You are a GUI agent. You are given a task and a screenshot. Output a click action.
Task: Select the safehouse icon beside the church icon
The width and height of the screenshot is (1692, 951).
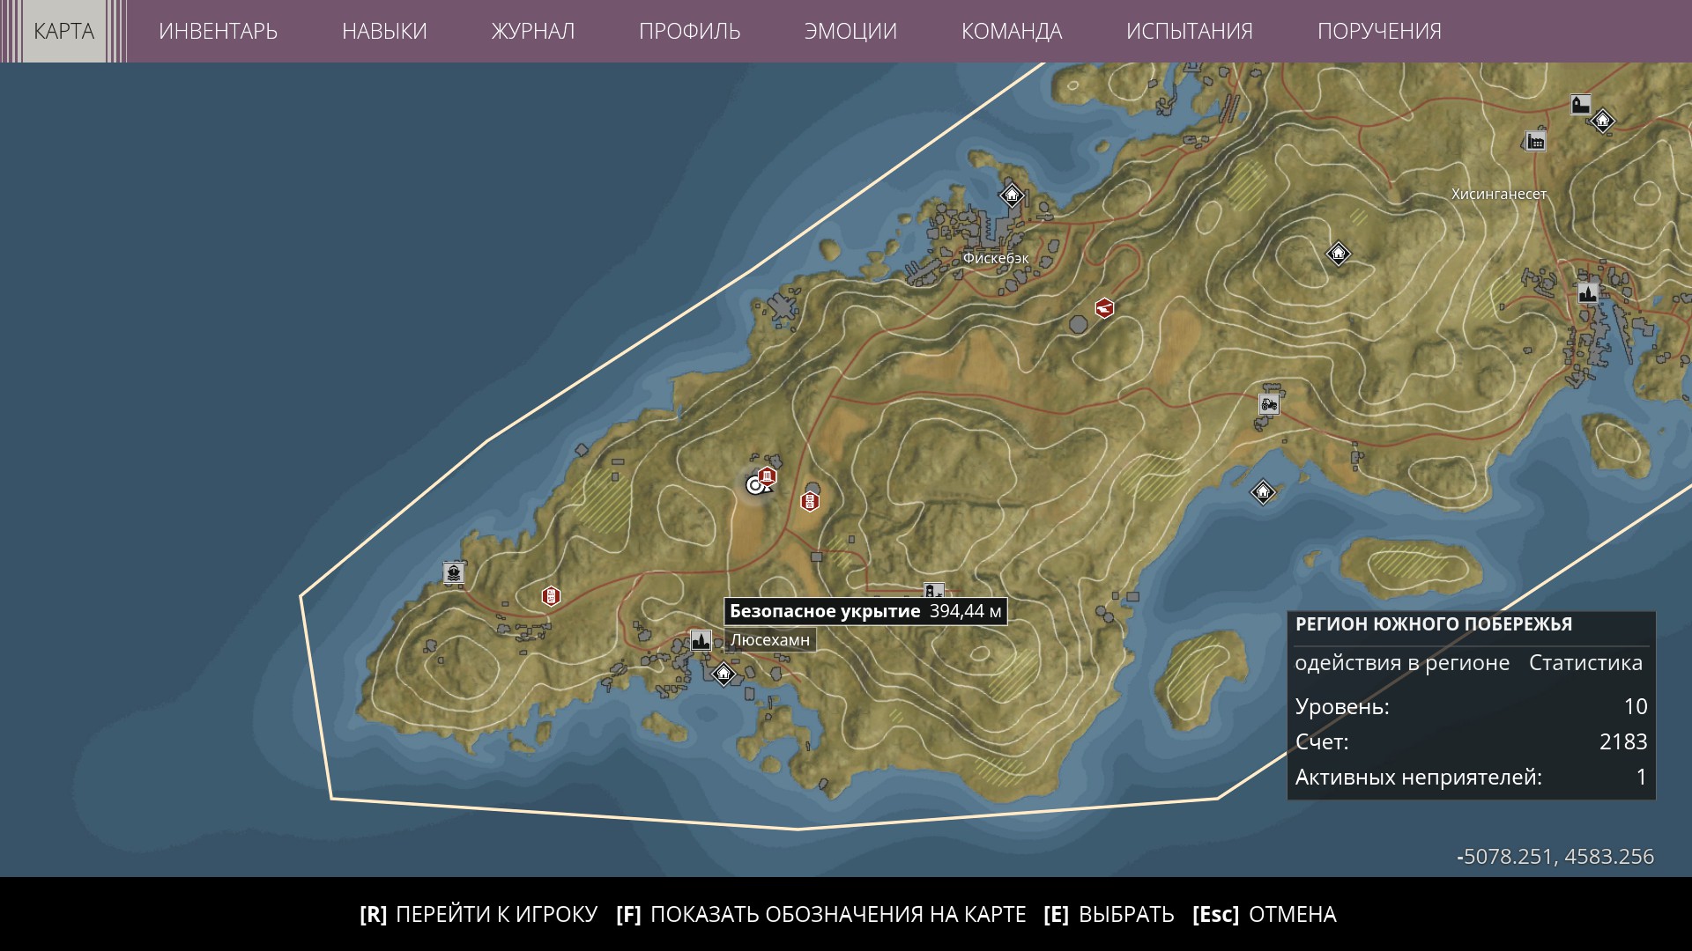coord(1602,120)
